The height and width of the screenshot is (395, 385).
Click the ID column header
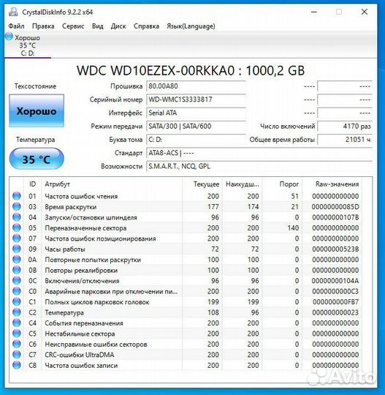[x=32, y=184]
